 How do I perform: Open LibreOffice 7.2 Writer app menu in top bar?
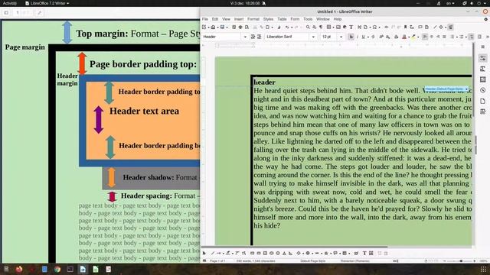coord(47,3)
